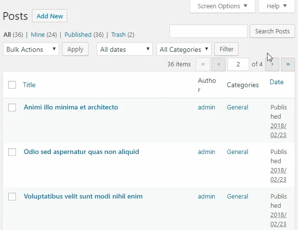Select the Odio sed aspernatur post checkbox
The image size is (298, 230).
(12, 152)
